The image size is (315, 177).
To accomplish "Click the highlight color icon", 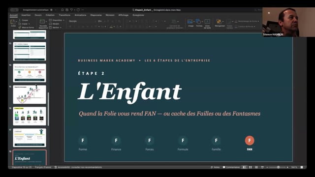I will (x=111, y=27).
